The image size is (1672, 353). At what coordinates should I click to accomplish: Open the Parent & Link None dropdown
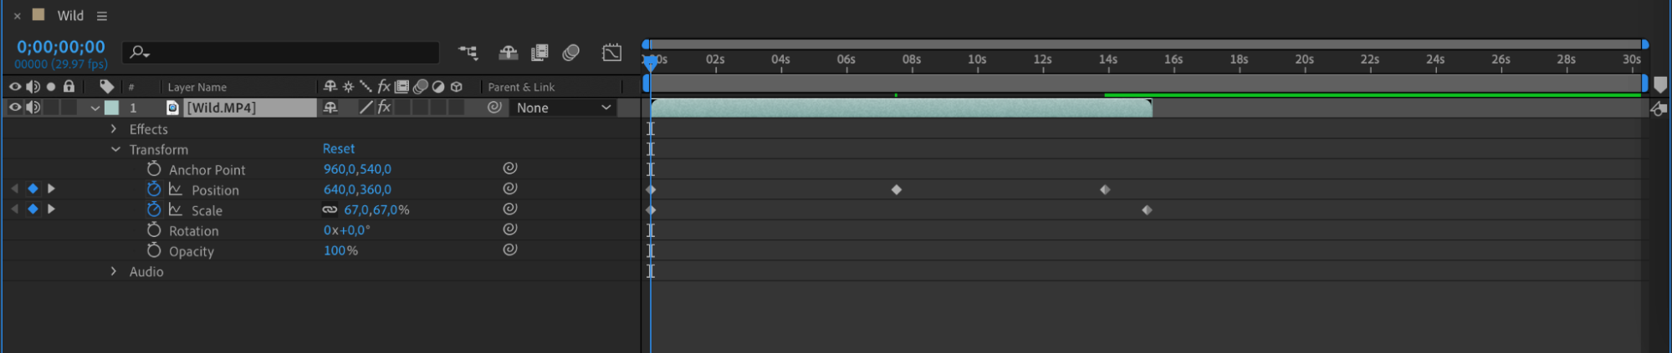563,108
